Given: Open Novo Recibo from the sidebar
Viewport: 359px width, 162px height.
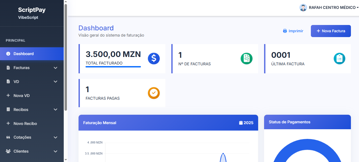Looking at the screenshot, I should (25, 124).
